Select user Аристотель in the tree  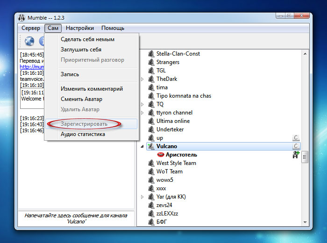(x=181, y=155)
